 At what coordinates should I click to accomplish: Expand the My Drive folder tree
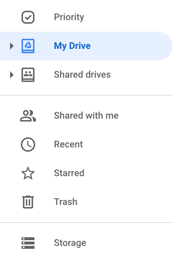click(11, 46)
